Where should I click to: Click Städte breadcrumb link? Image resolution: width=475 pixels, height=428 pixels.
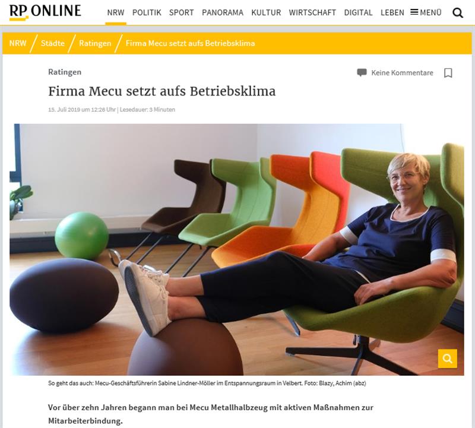53,43
